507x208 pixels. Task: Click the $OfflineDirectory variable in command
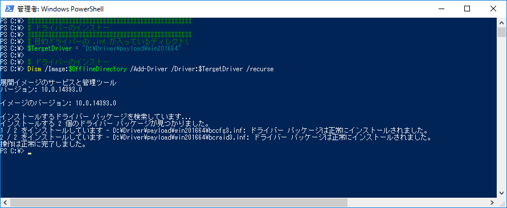click(97, 69)
